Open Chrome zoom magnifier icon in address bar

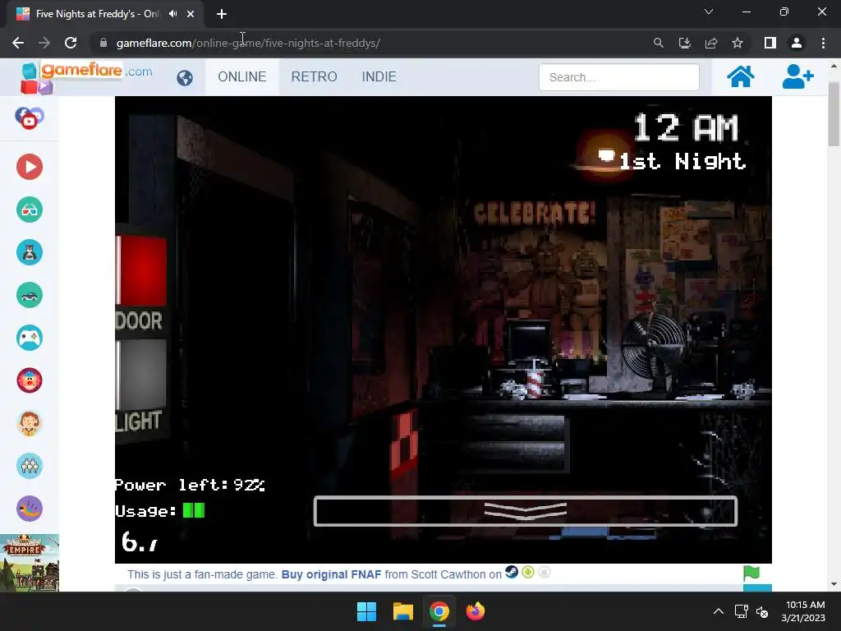point(658,43)
